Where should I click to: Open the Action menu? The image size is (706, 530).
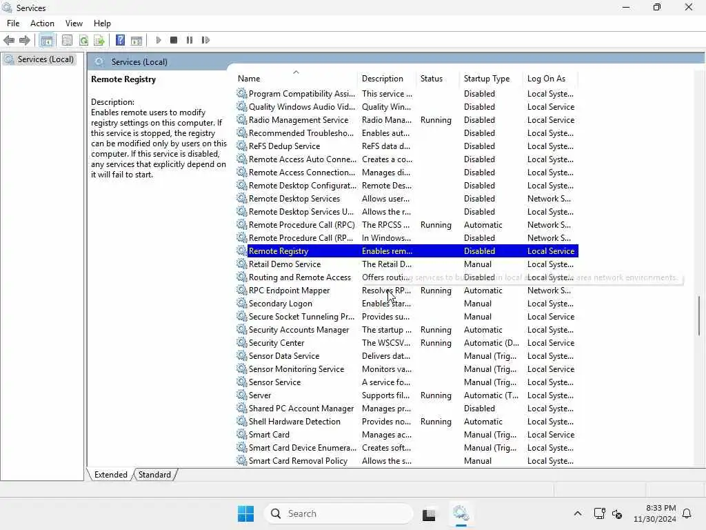(x=42, y=23)
